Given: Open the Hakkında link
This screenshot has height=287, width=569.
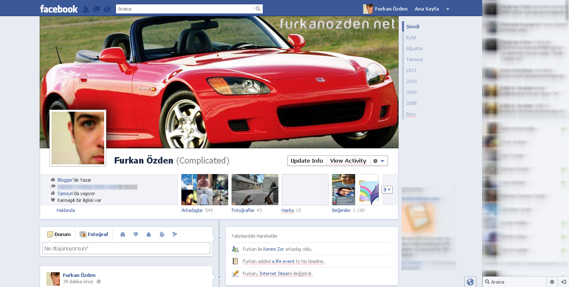Looking at the screenshot, I should tap(65, 210).
